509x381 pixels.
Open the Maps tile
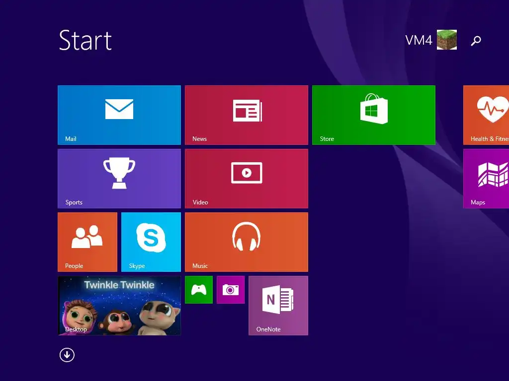click(x=486, y=179)
